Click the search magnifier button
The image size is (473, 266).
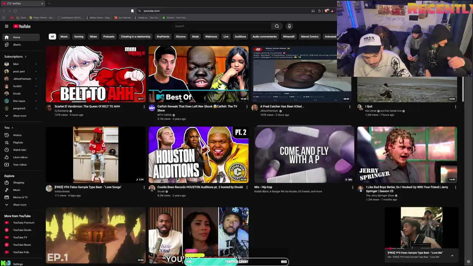pos(277,26)
